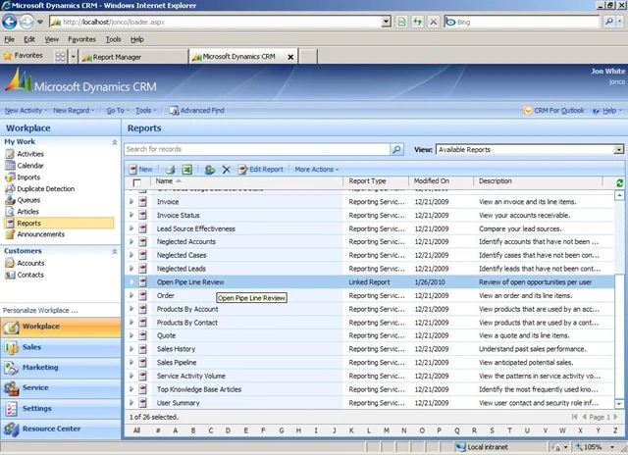Screen dimensions: 628x455
Task: Click the print icon in the Reports toolbar
Action: pyautogui.click(x=171, y=170)
